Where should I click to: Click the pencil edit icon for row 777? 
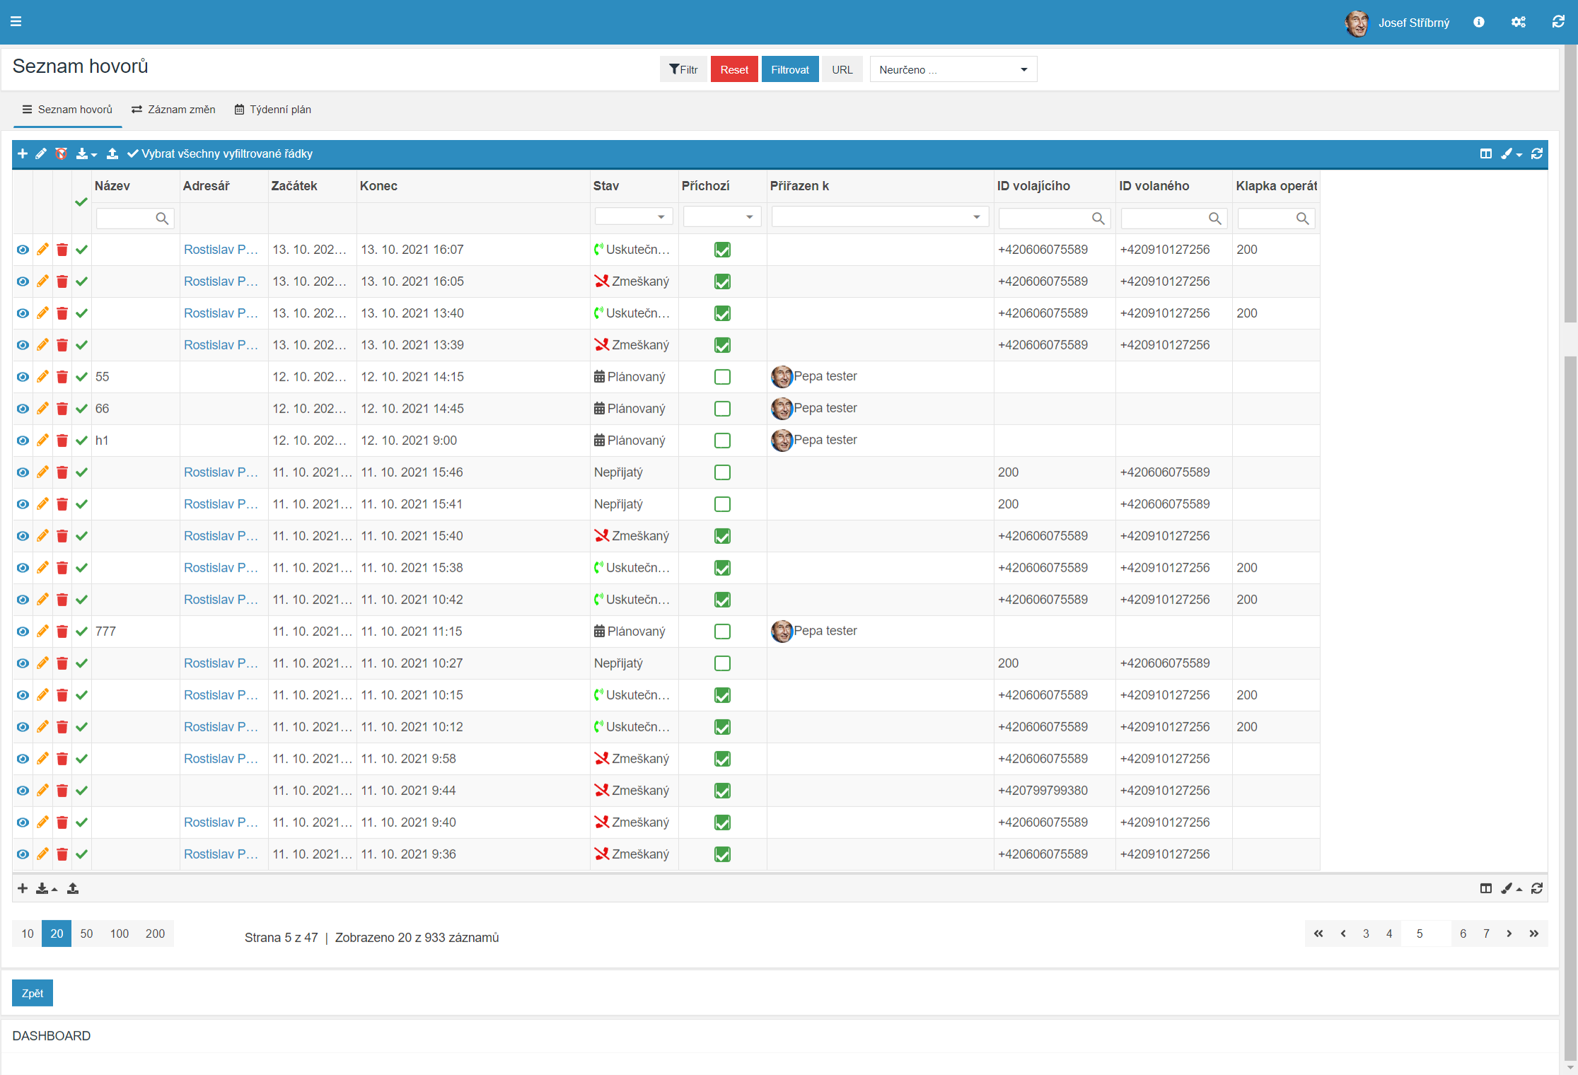pyautogui.click(x=42, y=631)
